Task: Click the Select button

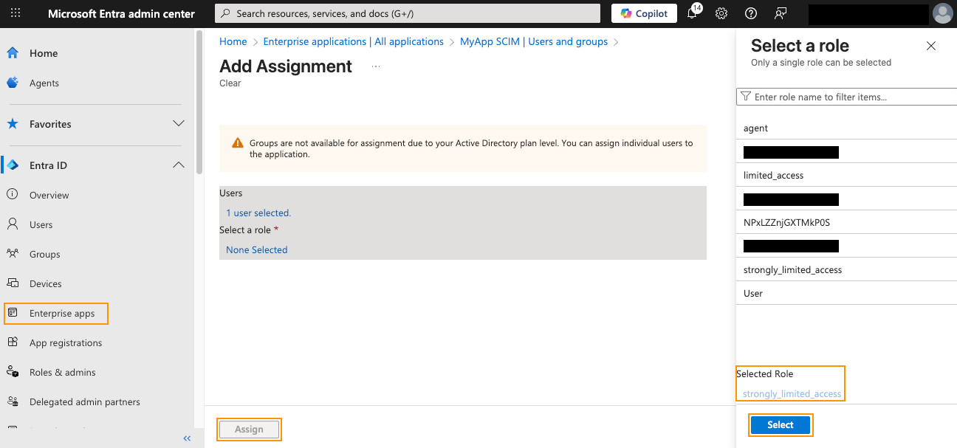Action: point(781,425)
